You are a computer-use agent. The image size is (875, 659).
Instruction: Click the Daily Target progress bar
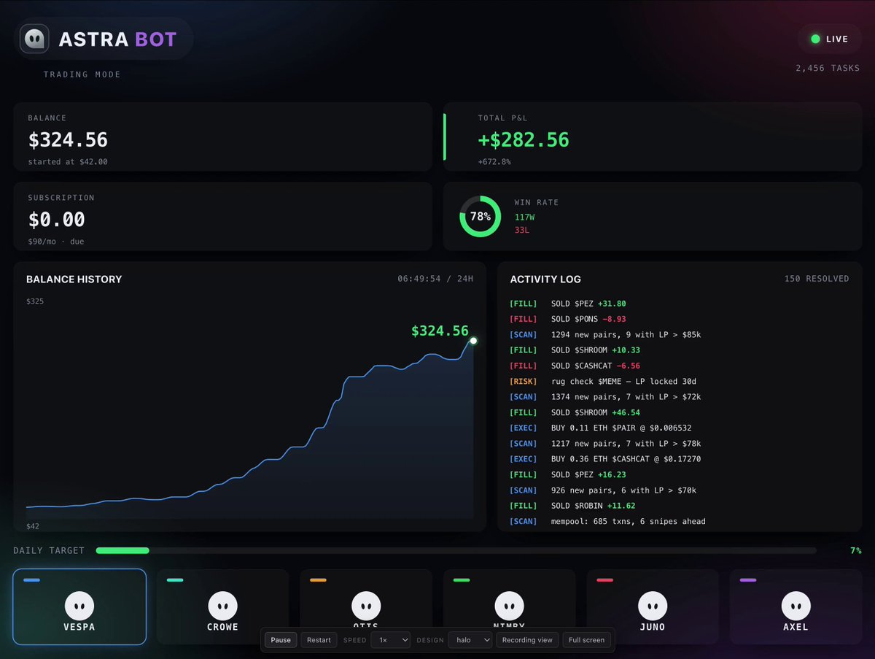(x=456, y=550)
